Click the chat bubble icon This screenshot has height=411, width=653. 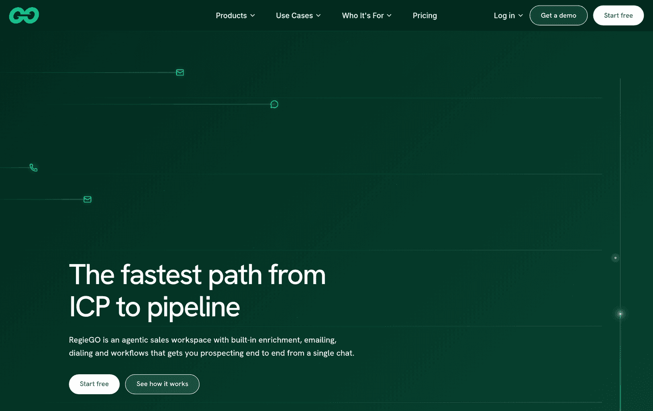[x=274, y=105]
